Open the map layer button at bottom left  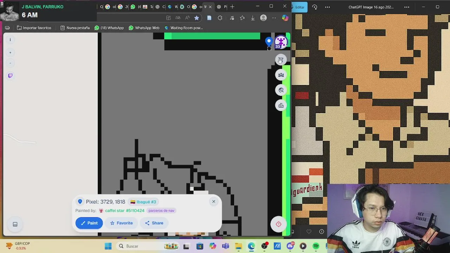[x=15, y=224]
